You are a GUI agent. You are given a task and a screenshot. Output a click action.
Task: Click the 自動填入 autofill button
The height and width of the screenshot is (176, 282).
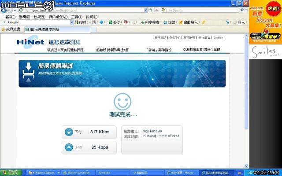click(x=189, y=22)
